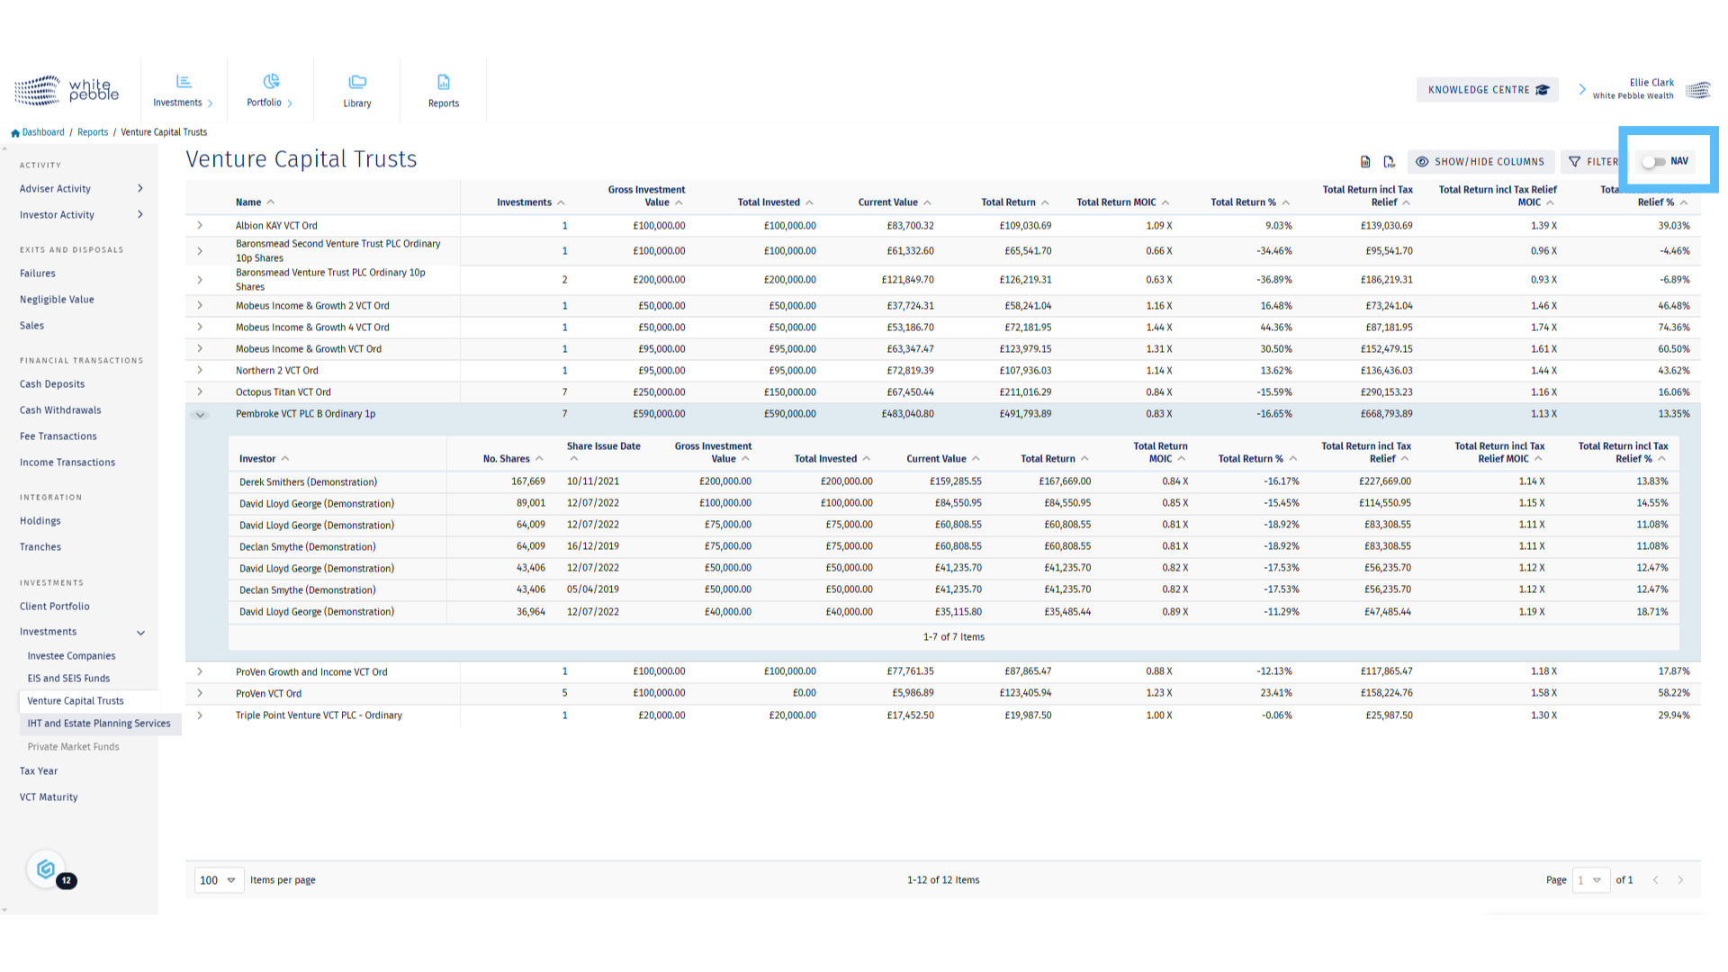Click the White Pebble logo
Image resolution: width=1728 pixels, height=972 pixels.
pos(67,90)
